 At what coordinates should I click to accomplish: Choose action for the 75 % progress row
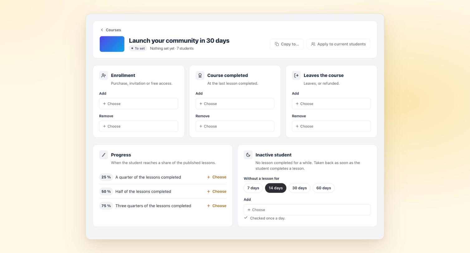coord(217,206)
